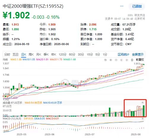Switch to the 30分 interval tab
This screenshot has height=138, width=149.
(x=81, y=54)
